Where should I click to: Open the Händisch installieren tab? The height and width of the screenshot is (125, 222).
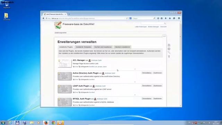coord(122,47)
